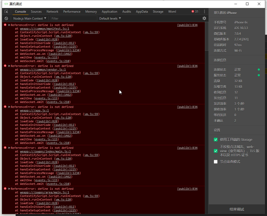This screenshot has width=267, height=216.
Task: Open DevTools more options menu
Action: 204,11
